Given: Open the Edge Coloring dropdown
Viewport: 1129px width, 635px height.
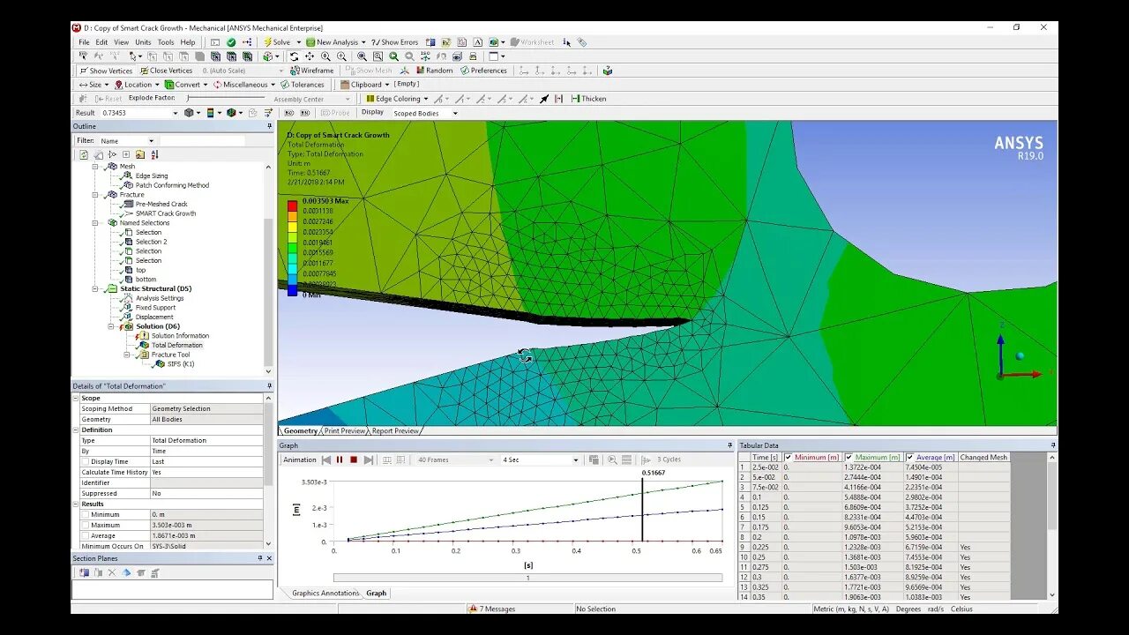Looking at the screenshot, I should (397, 99).
